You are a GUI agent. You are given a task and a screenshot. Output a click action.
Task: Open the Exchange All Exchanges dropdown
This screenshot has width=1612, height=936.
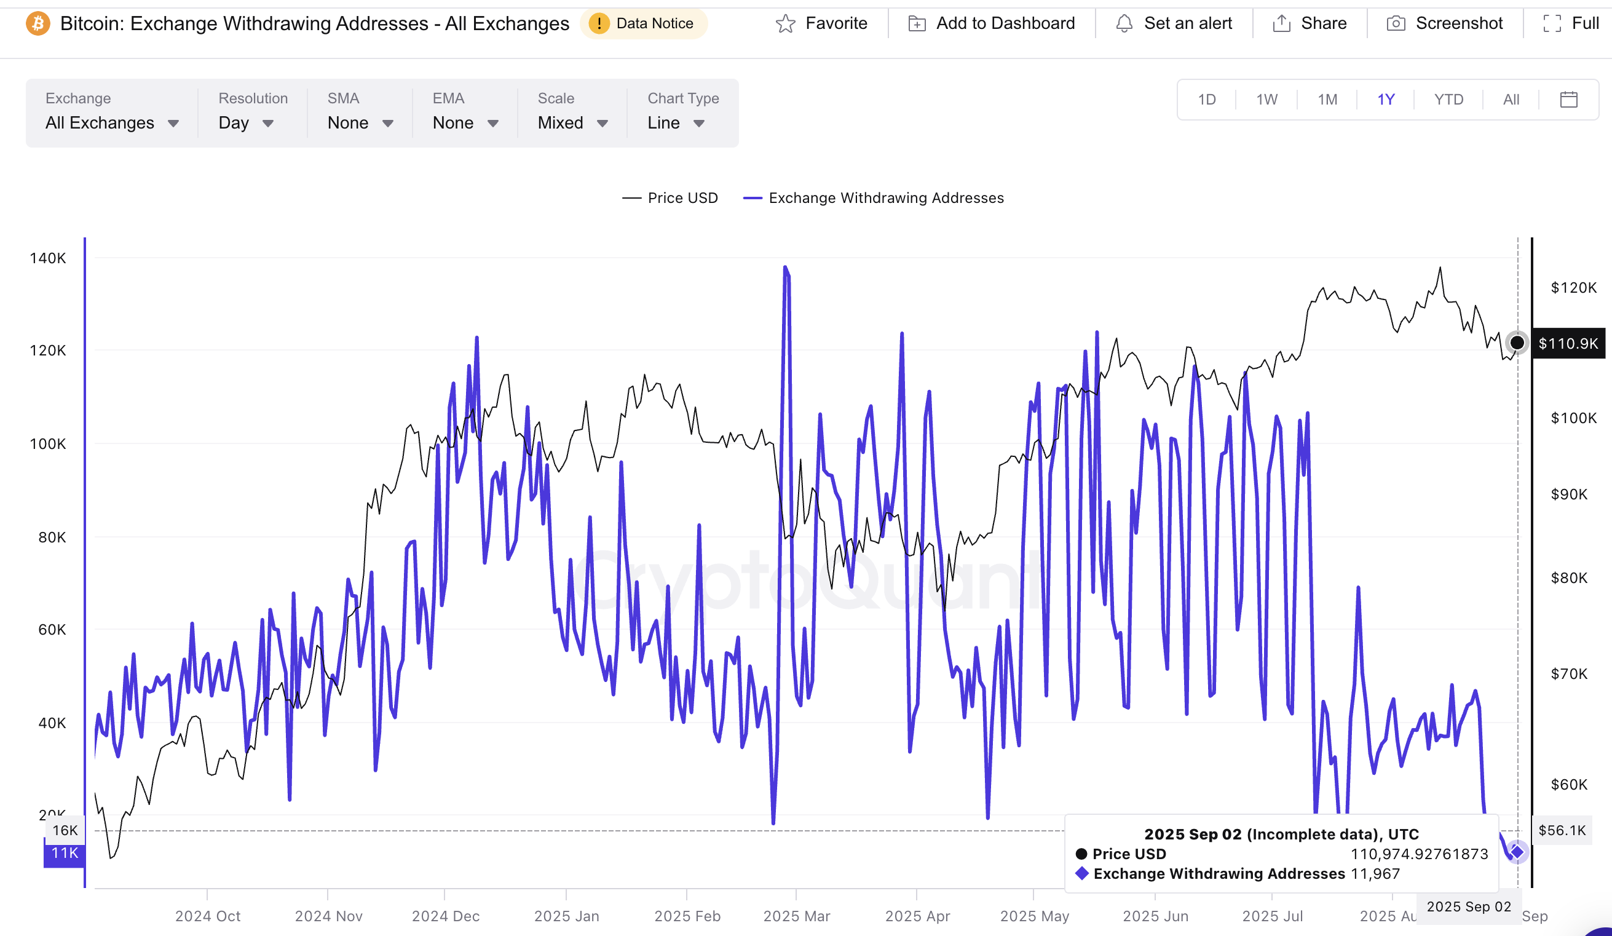click(x=111, y=123)
